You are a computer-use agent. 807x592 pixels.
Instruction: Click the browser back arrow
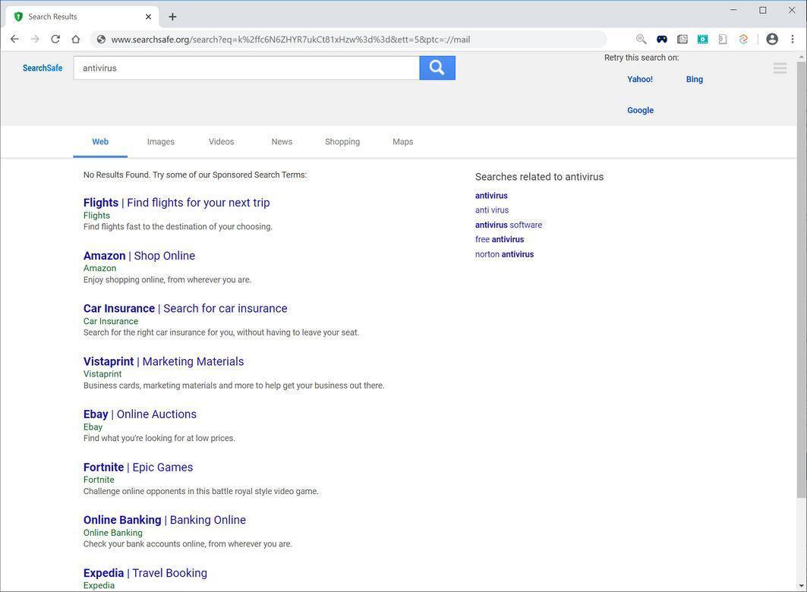14,39
